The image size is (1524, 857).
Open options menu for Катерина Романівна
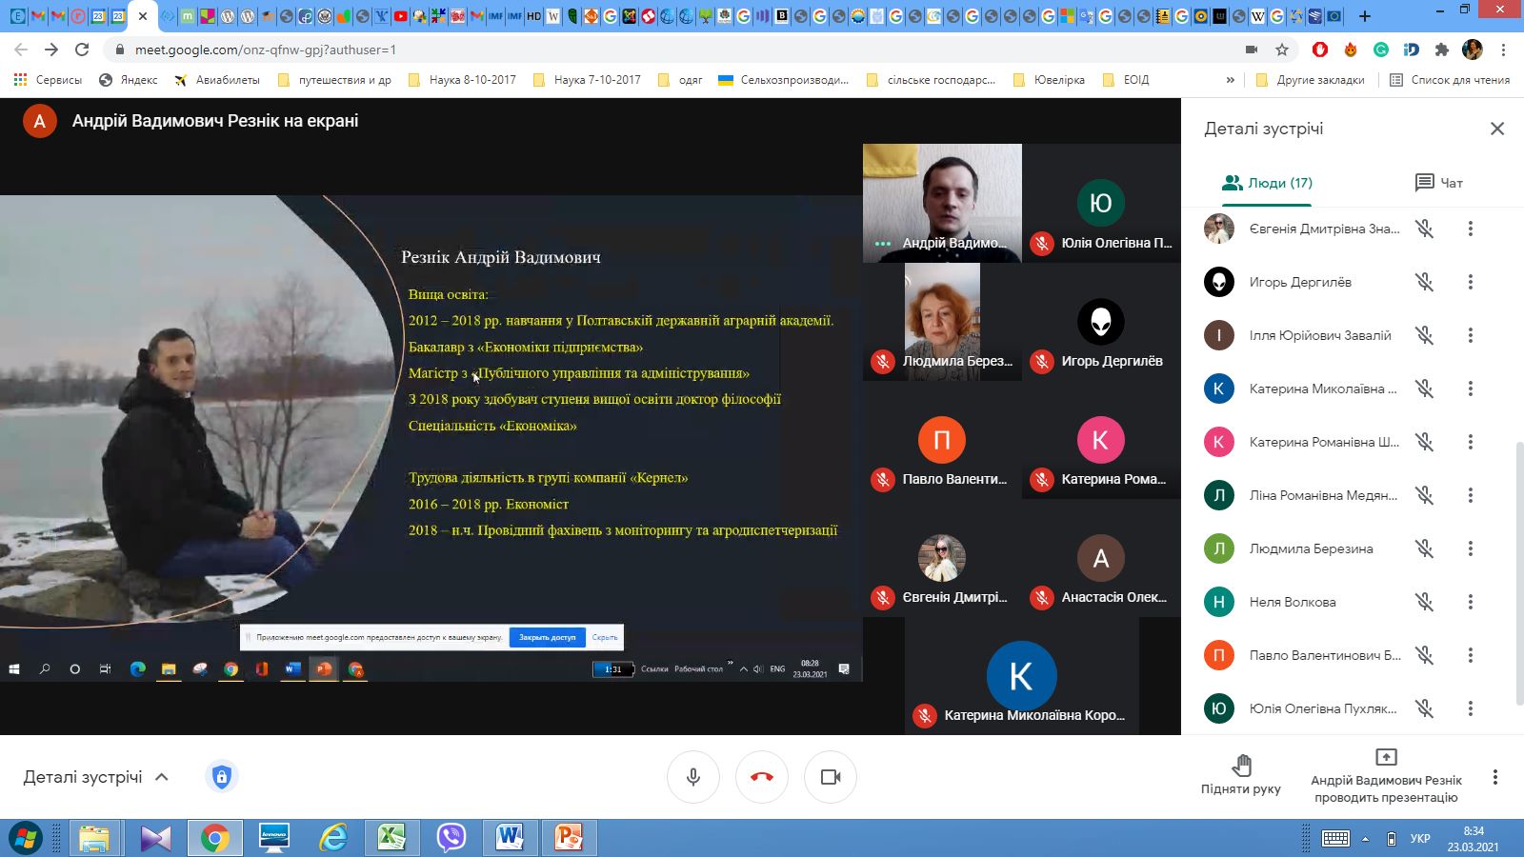[x=1471, y=442]
